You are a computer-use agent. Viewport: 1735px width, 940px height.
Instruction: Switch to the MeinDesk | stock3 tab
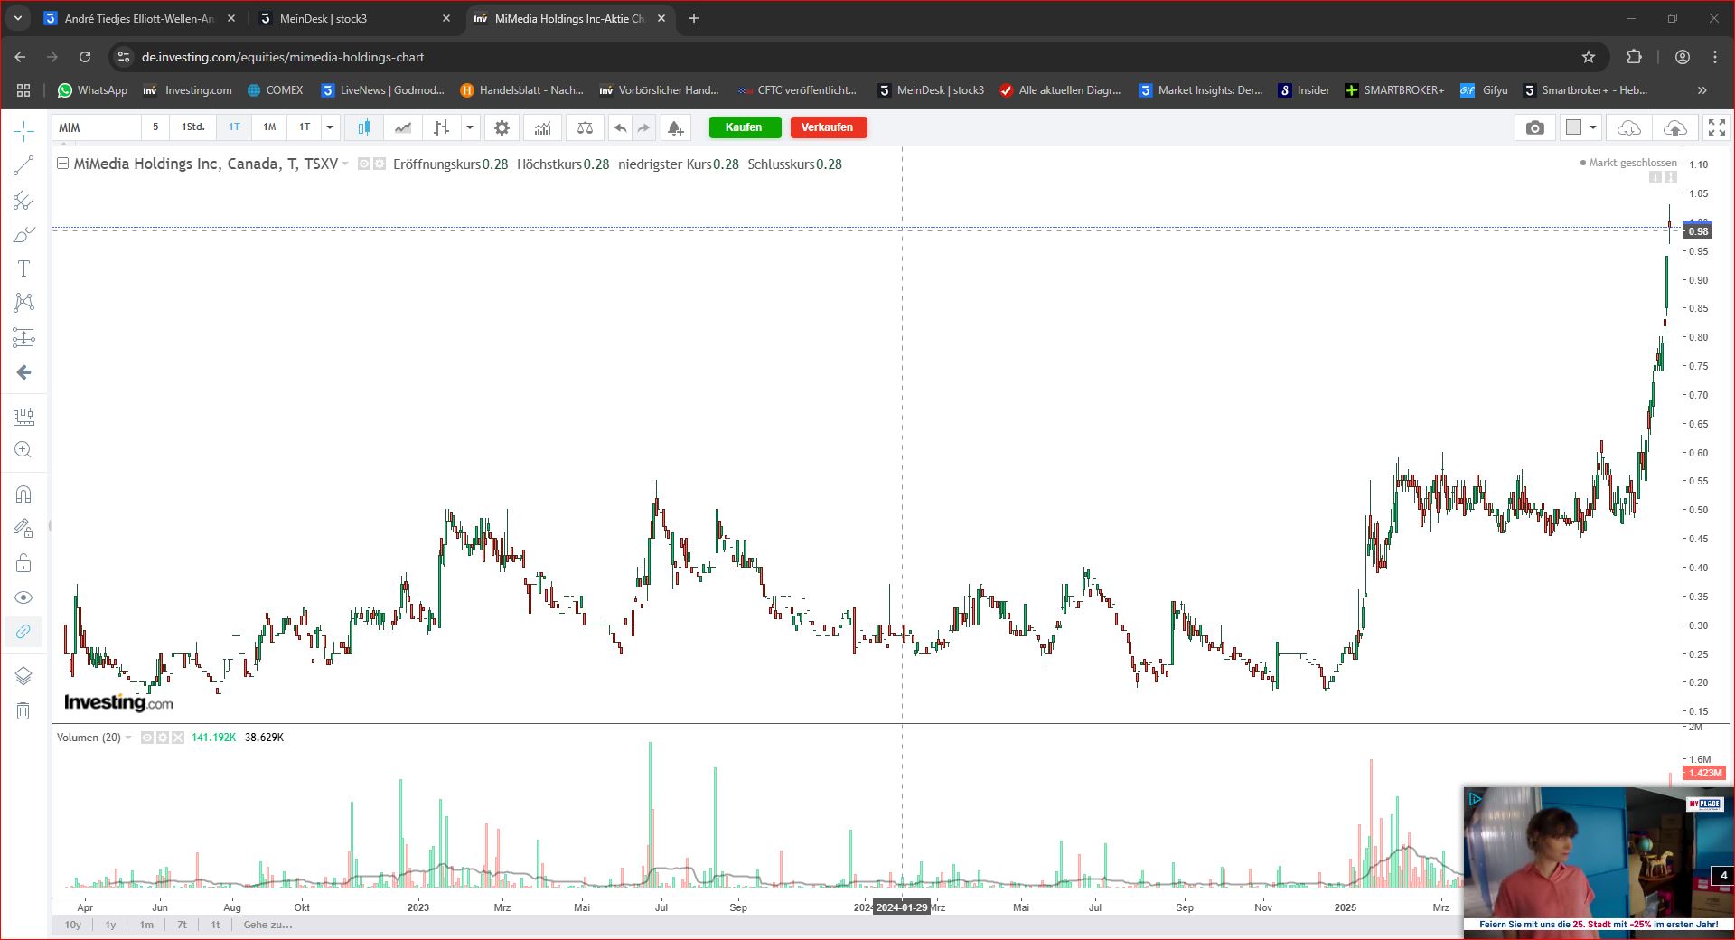point(324,18)
